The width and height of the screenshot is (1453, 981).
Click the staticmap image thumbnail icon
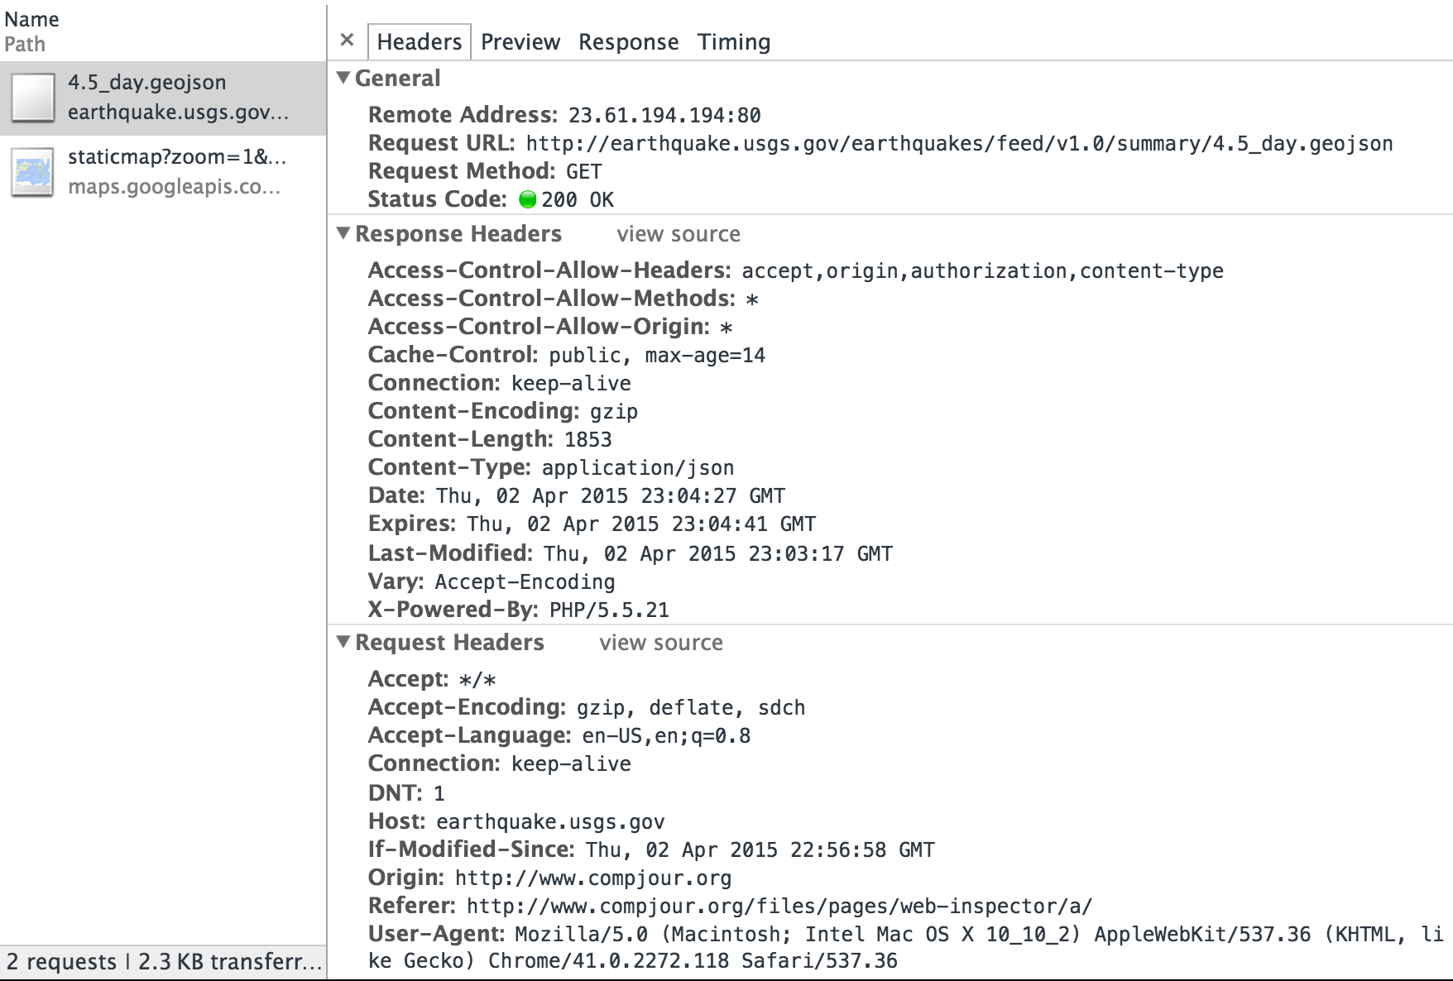click(33, 172)
